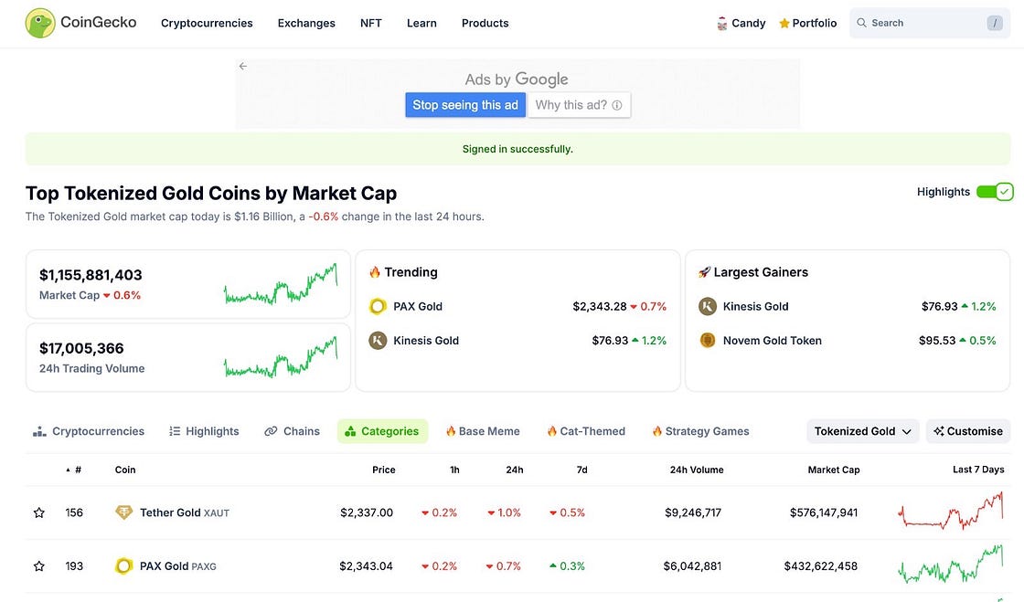This screenshot has height=602, width=1024.
Task: Click the CoinGecko gecko logo
Action: [x=40, y=23]
